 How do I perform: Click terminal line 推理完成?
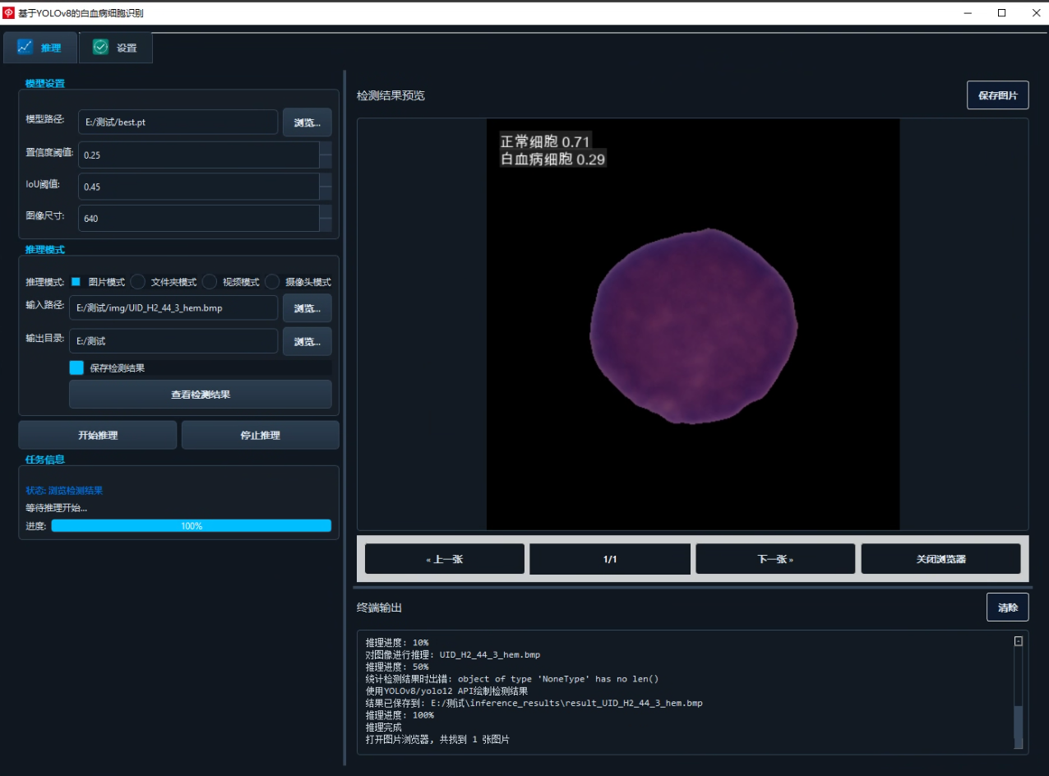point(384,727)
